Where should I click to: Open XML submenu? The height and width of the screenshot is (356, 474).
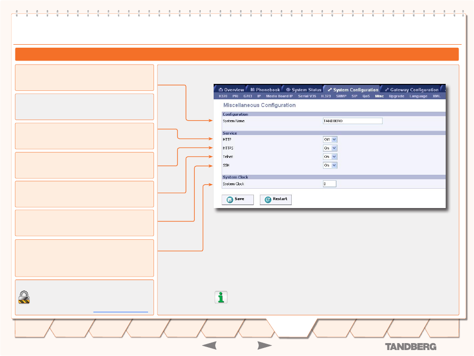coord(436,96)
